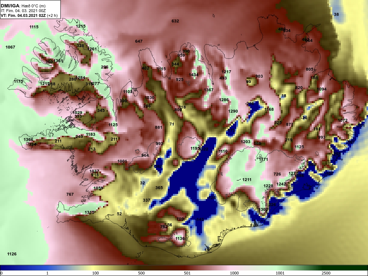Click the map value 1072

coord(343,120)
